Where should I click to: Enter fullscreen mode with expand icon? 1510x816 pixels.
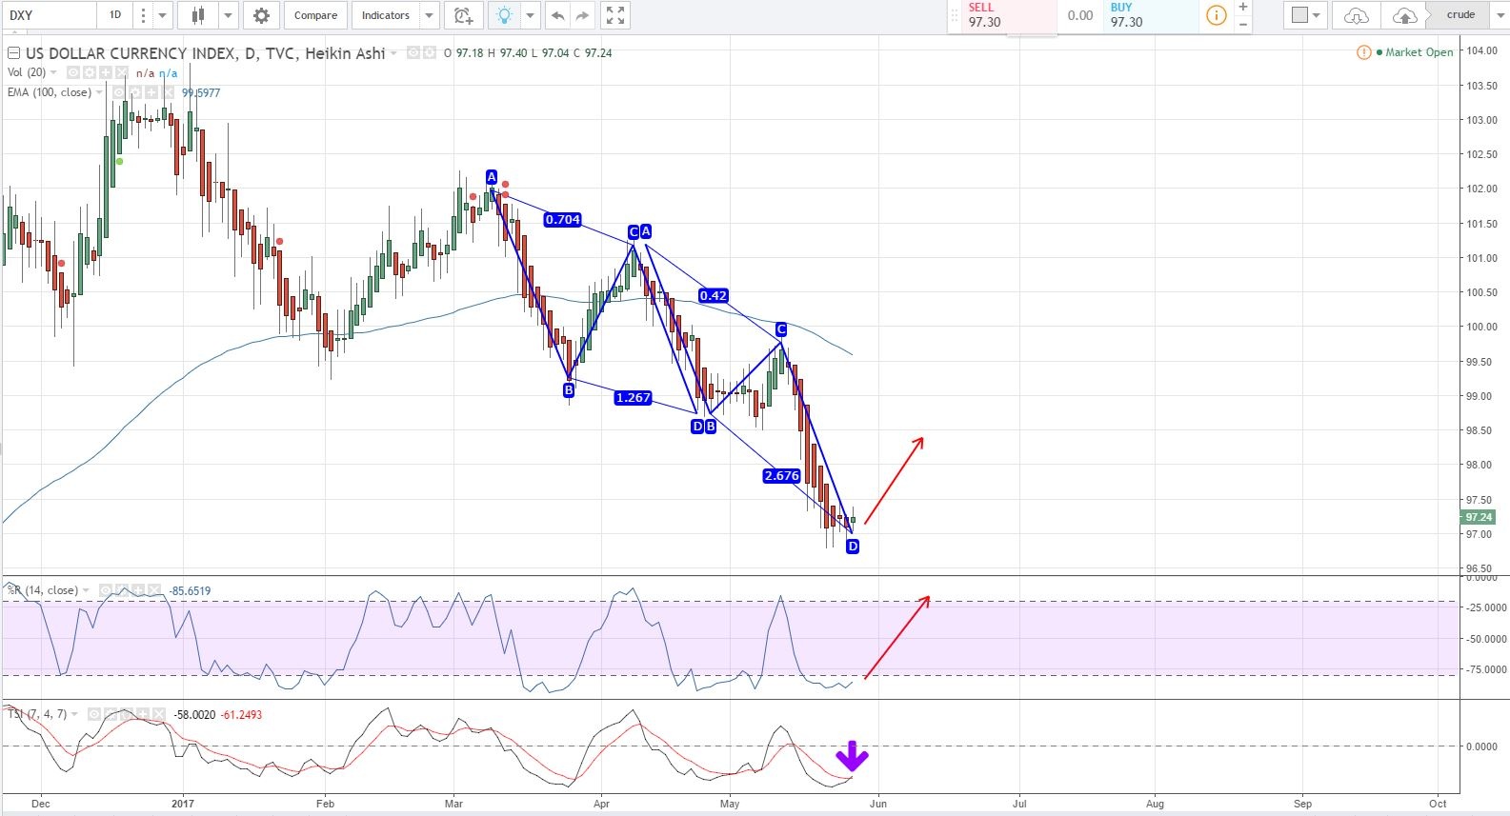(x=615, y=15)
